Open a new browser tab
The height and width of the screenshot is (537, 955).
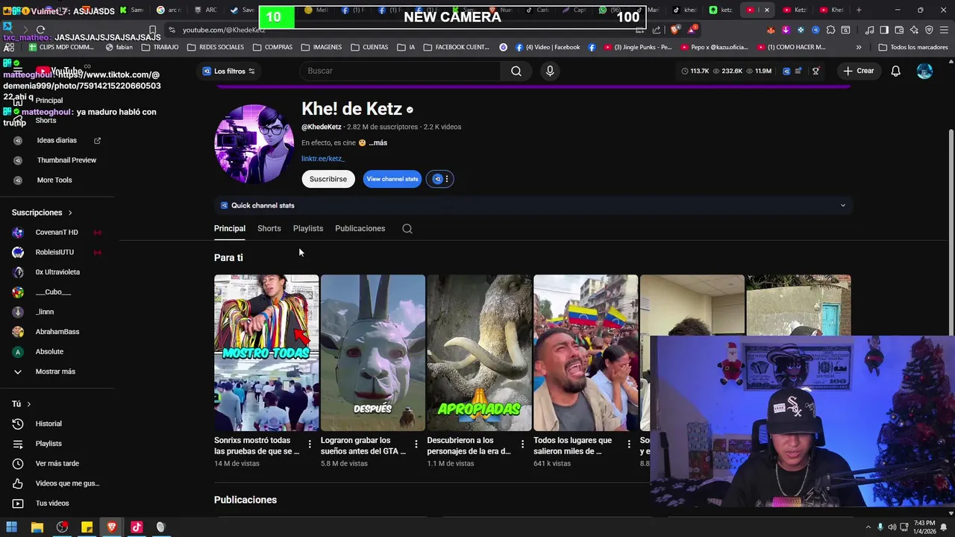coord(859,10)
